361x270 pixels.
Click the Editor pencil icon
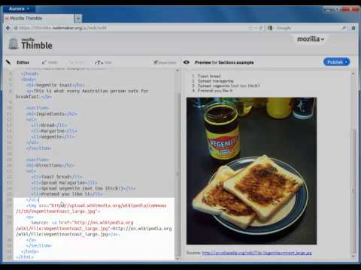tap(8, 62)
